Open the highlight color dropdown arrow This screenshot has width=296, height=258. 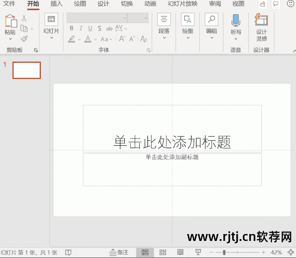tap(79, 39)
